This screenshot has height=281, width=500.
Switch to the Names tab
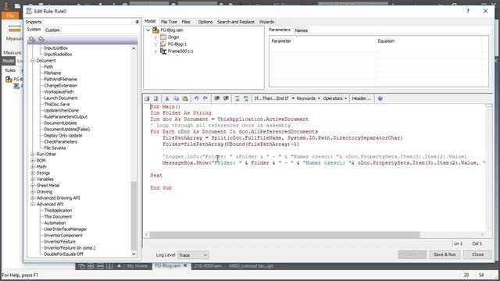(x=301, y=30)
